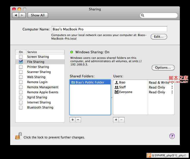Screen dimensions: 190x159
Task: Click the folder icon of Biao's Public Folder
Action: 73,82
